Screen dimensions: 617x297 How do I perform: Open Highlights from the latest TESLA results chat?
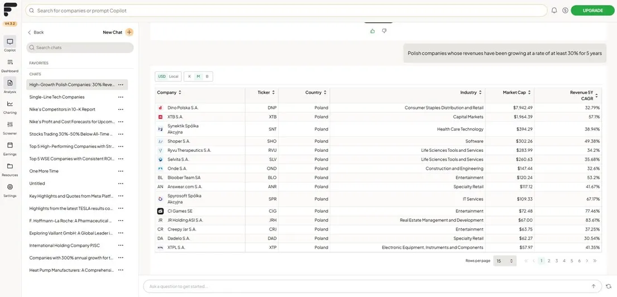point(71,208)
